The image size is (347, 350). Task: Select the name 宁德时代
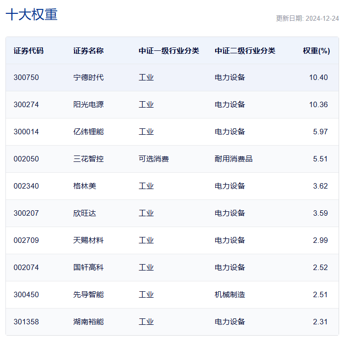click(x=88, y=78)
